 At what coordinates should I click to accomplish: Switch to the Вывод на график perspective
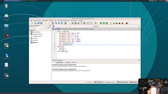[123, 82]
